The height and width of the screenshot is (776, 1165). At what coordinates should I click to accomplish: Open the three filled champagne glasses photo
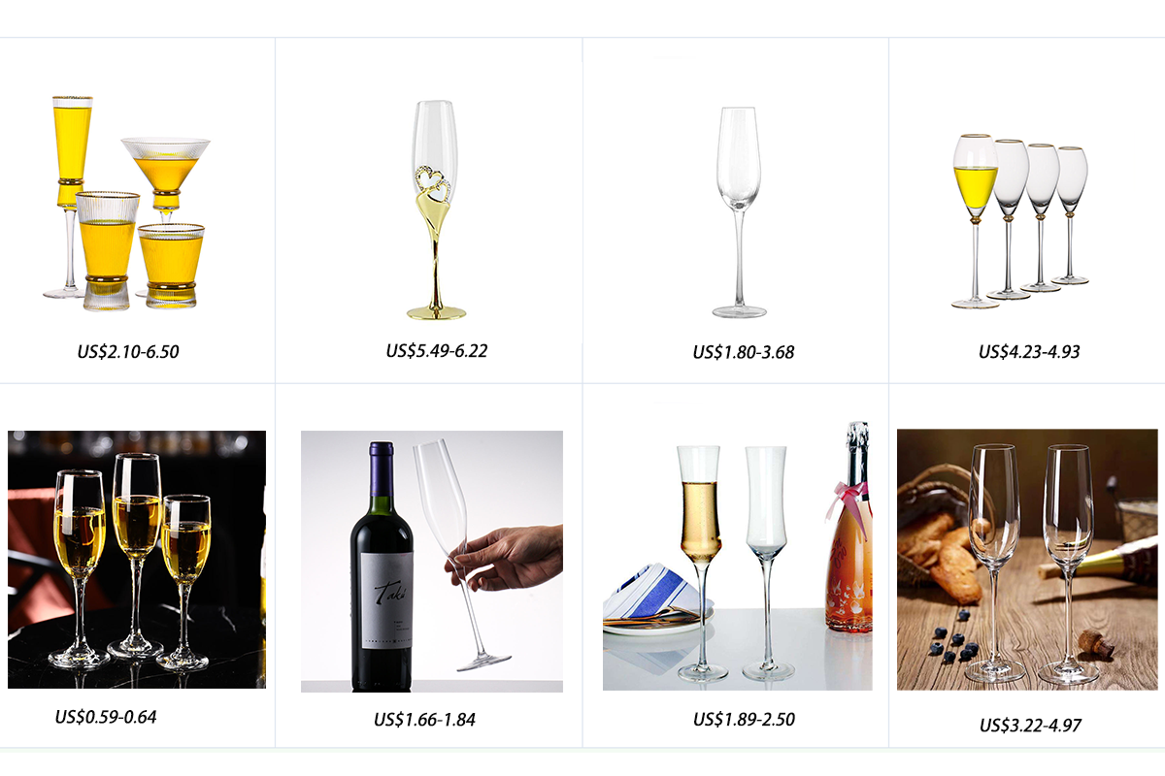pyautogui.click(x=137, y=560)
